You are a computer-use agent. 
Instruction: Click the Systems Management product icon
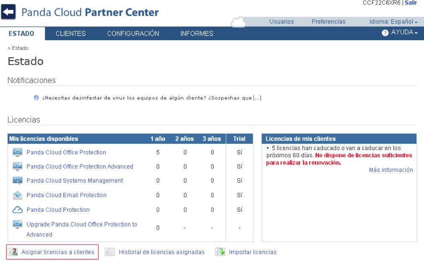coord(18,181)
